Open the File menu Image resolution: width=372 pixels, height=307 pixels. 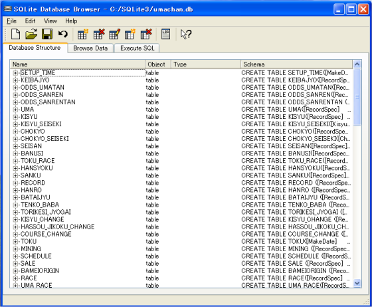pyautogui.click(x=12, y=21)
